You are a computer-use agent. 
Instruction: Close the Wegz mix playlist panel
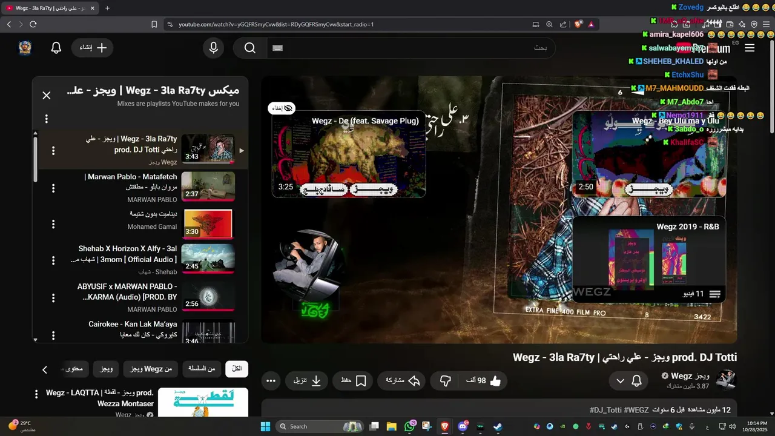[x=47, y=95]
